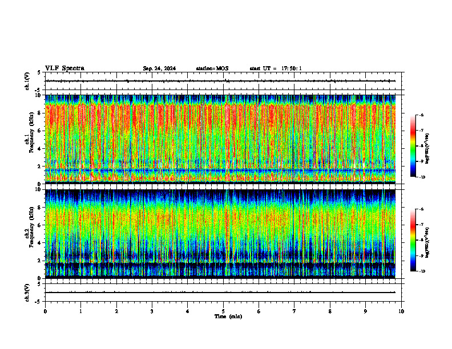Screen dimensions: 452x349
Task: Click time axis tick label "10"
Action: coord(401,311)
